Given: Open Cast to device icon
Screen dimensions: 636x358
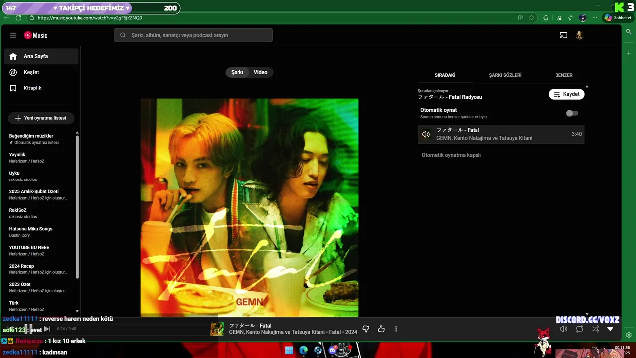Looking at the screenshot, I should click(563, 35).
